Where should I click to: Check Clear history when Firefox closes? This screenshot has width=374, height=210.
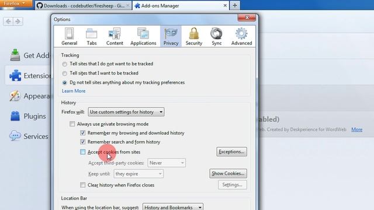(82, 185)
